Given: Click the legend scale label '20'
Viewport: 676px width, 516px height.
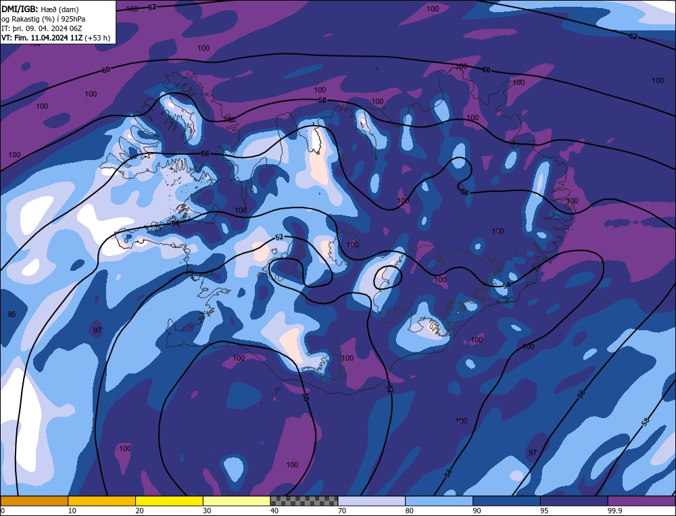Looking at the screenshot, I should 140,511.
